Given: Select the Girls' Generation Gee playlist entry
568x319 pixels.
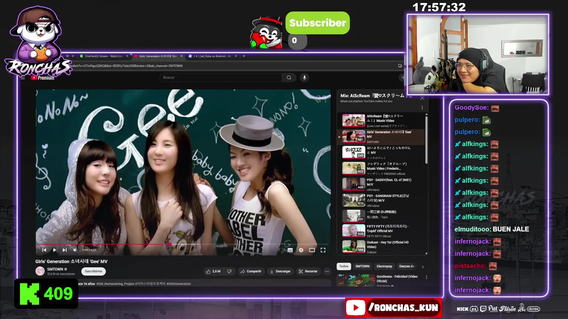Looking at the screenshot, I should click(x=382, y=136).
